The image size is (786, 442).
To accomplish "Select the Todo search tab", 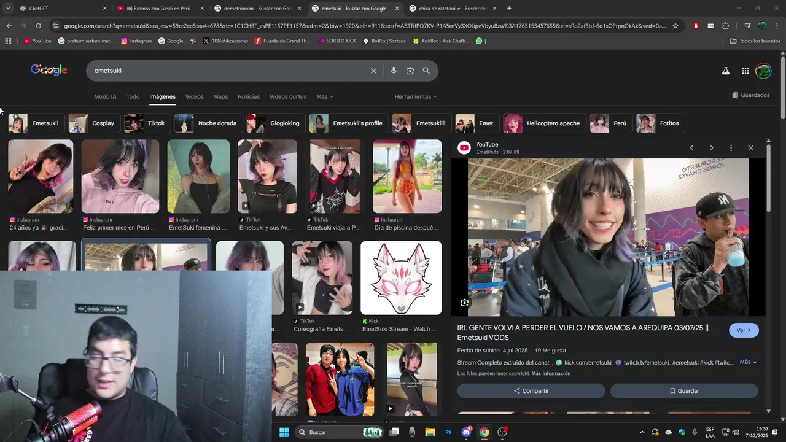I will 133,97.
